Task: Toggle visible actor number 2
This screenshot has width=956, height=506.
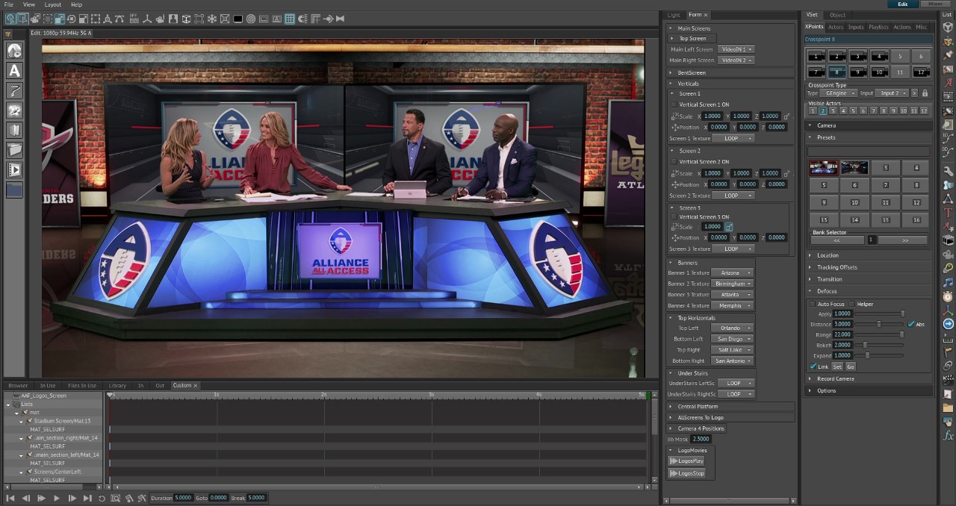Action: coord(823,110)
